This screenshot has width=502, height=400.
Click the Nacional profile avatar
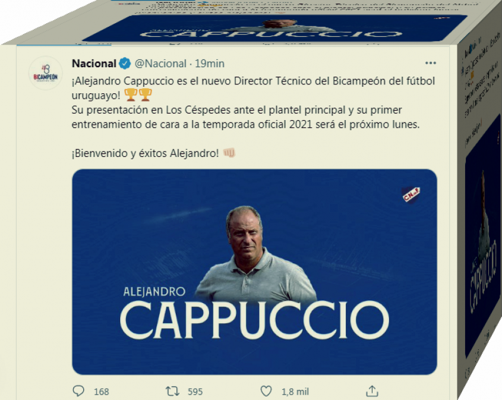point(46,73)
